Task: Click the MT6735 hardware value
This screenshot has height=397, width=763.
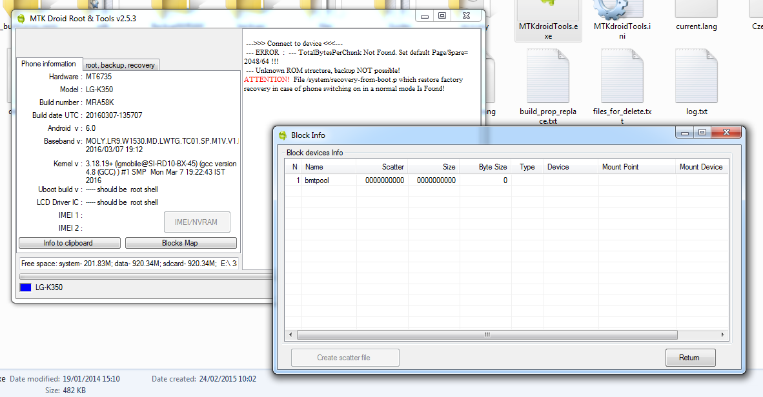Action: [99, 77]
